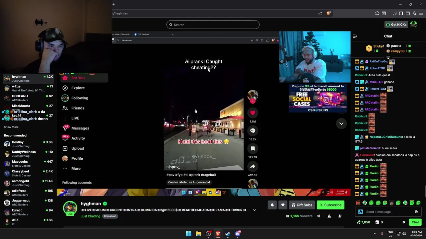Open the volume speaker tray icon
This screenshot has height=239, width=426.
tap(404, 234)
